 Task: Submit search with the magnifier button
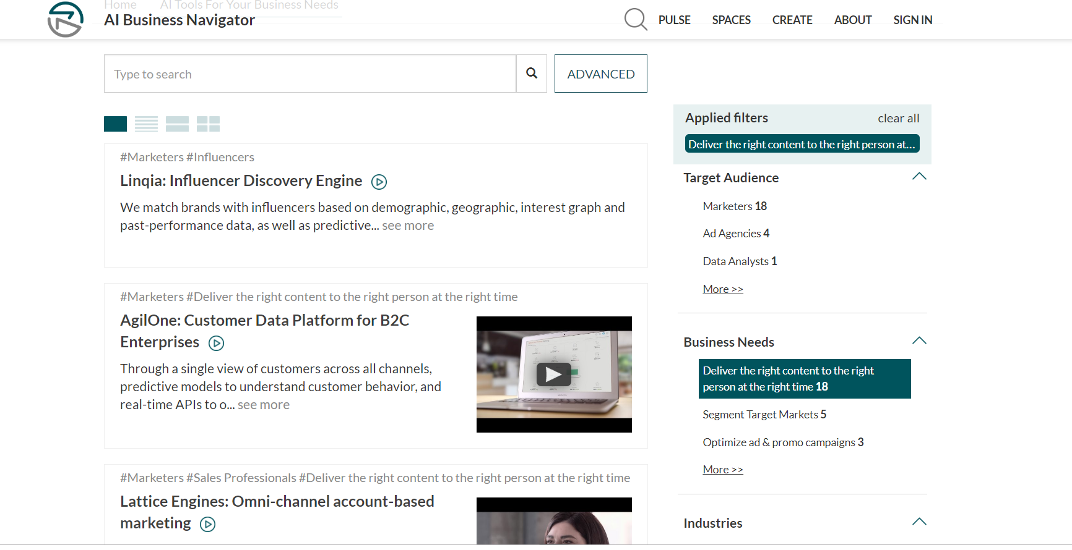(x=532, y=74)
